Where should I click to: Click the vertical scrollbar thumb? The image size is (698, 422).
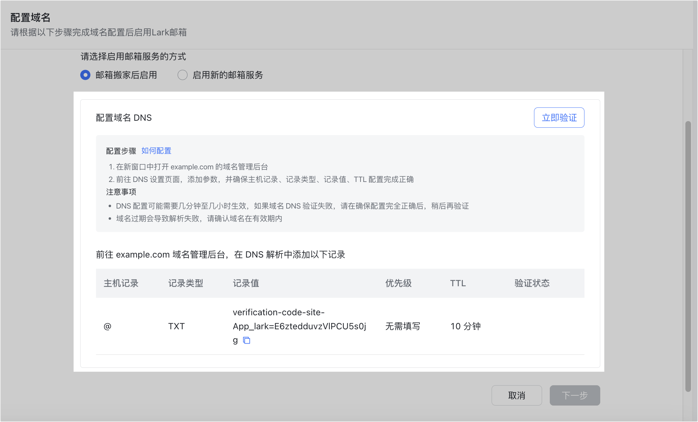tap(688, 256)
